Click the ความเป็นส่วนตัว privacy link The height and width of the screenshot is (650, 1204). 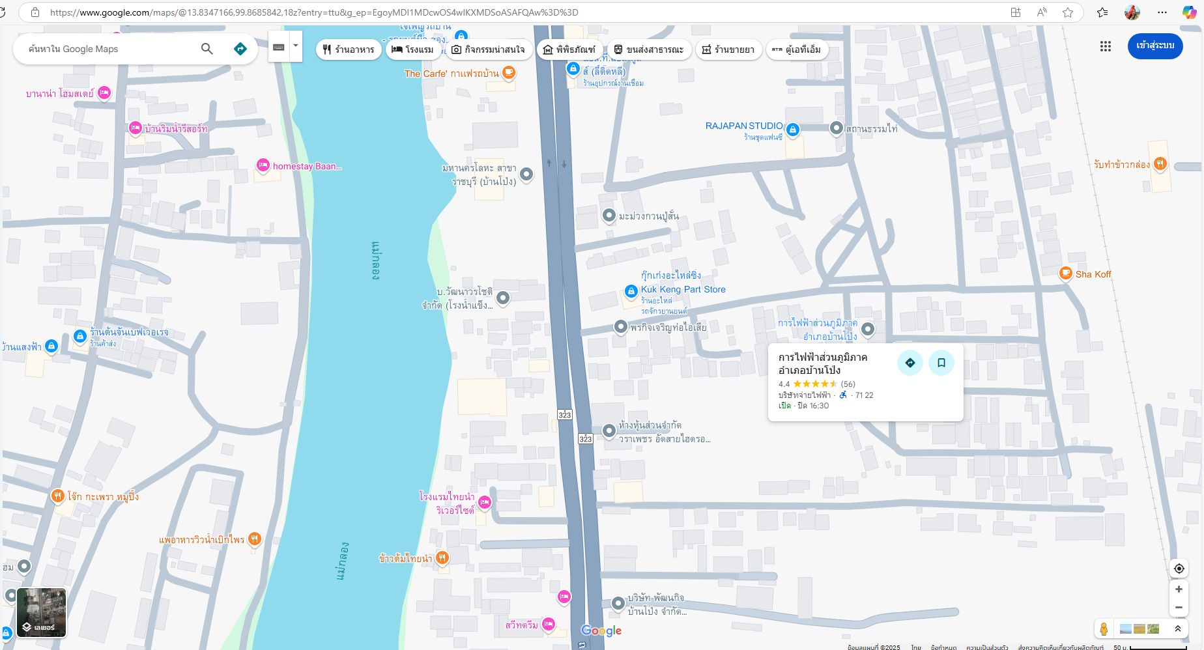click(x=987, y=647)
